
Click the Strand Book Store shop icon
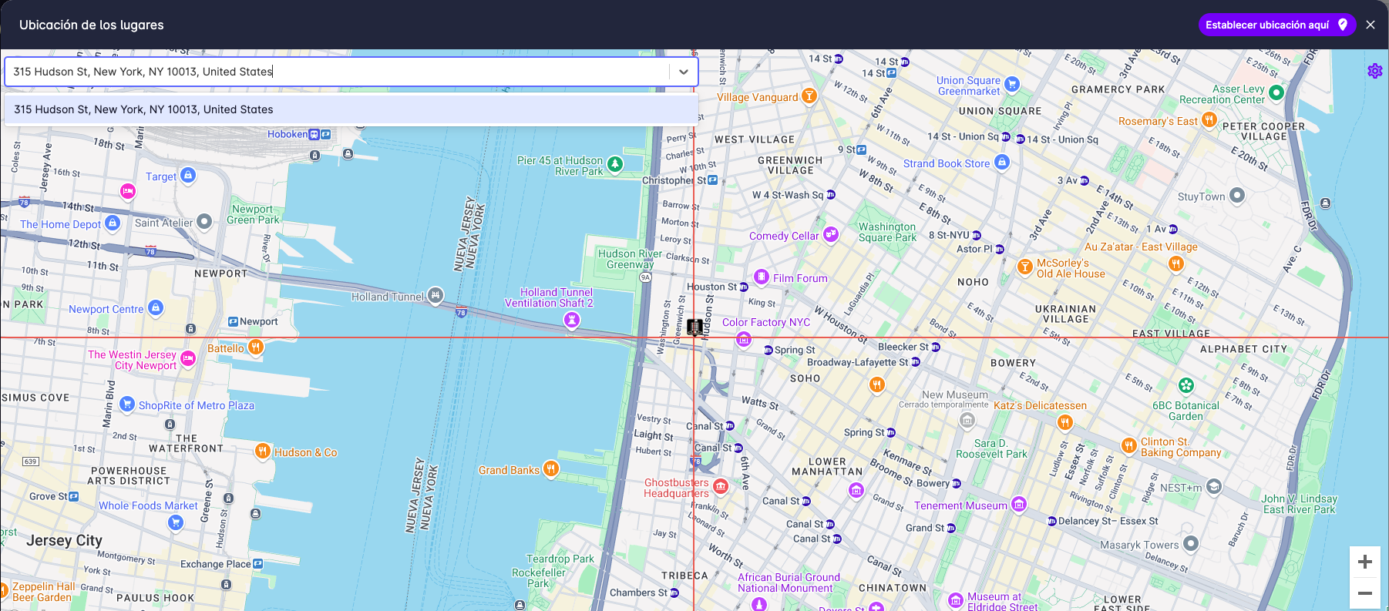point(1001,162)
